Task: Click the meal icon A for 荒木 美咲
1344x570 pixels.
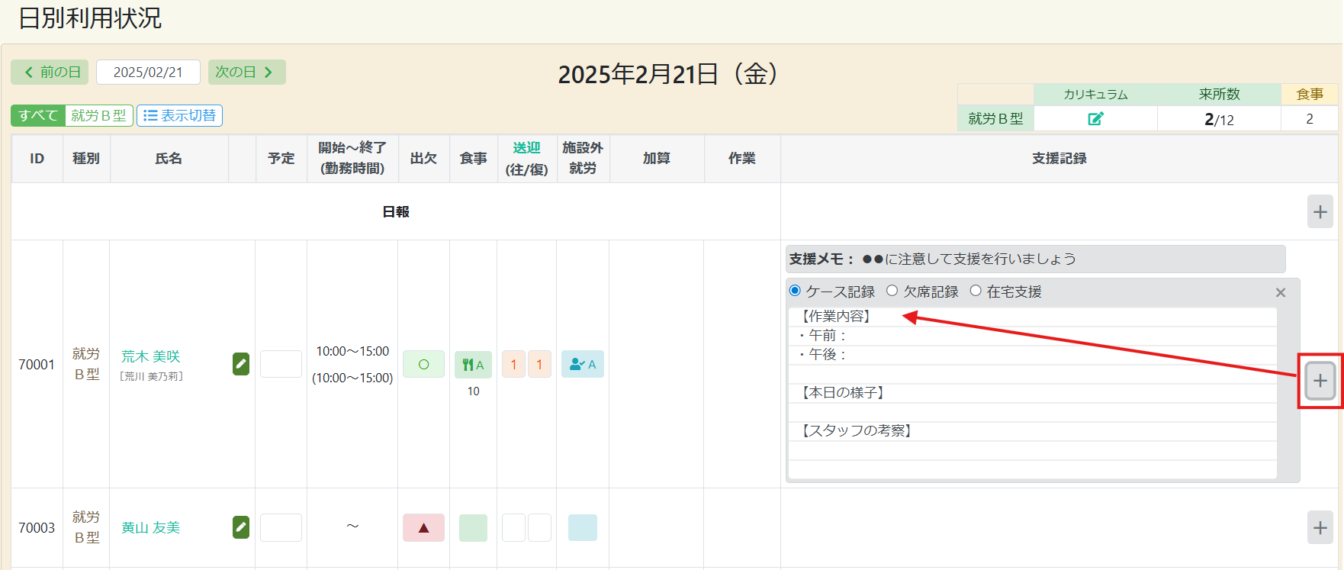Action: tap(473, 365)
